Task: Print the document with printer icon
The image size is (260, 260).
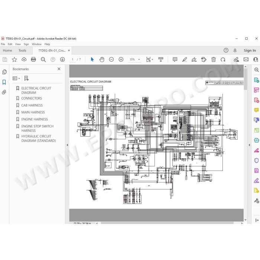Action: point(33,59)
